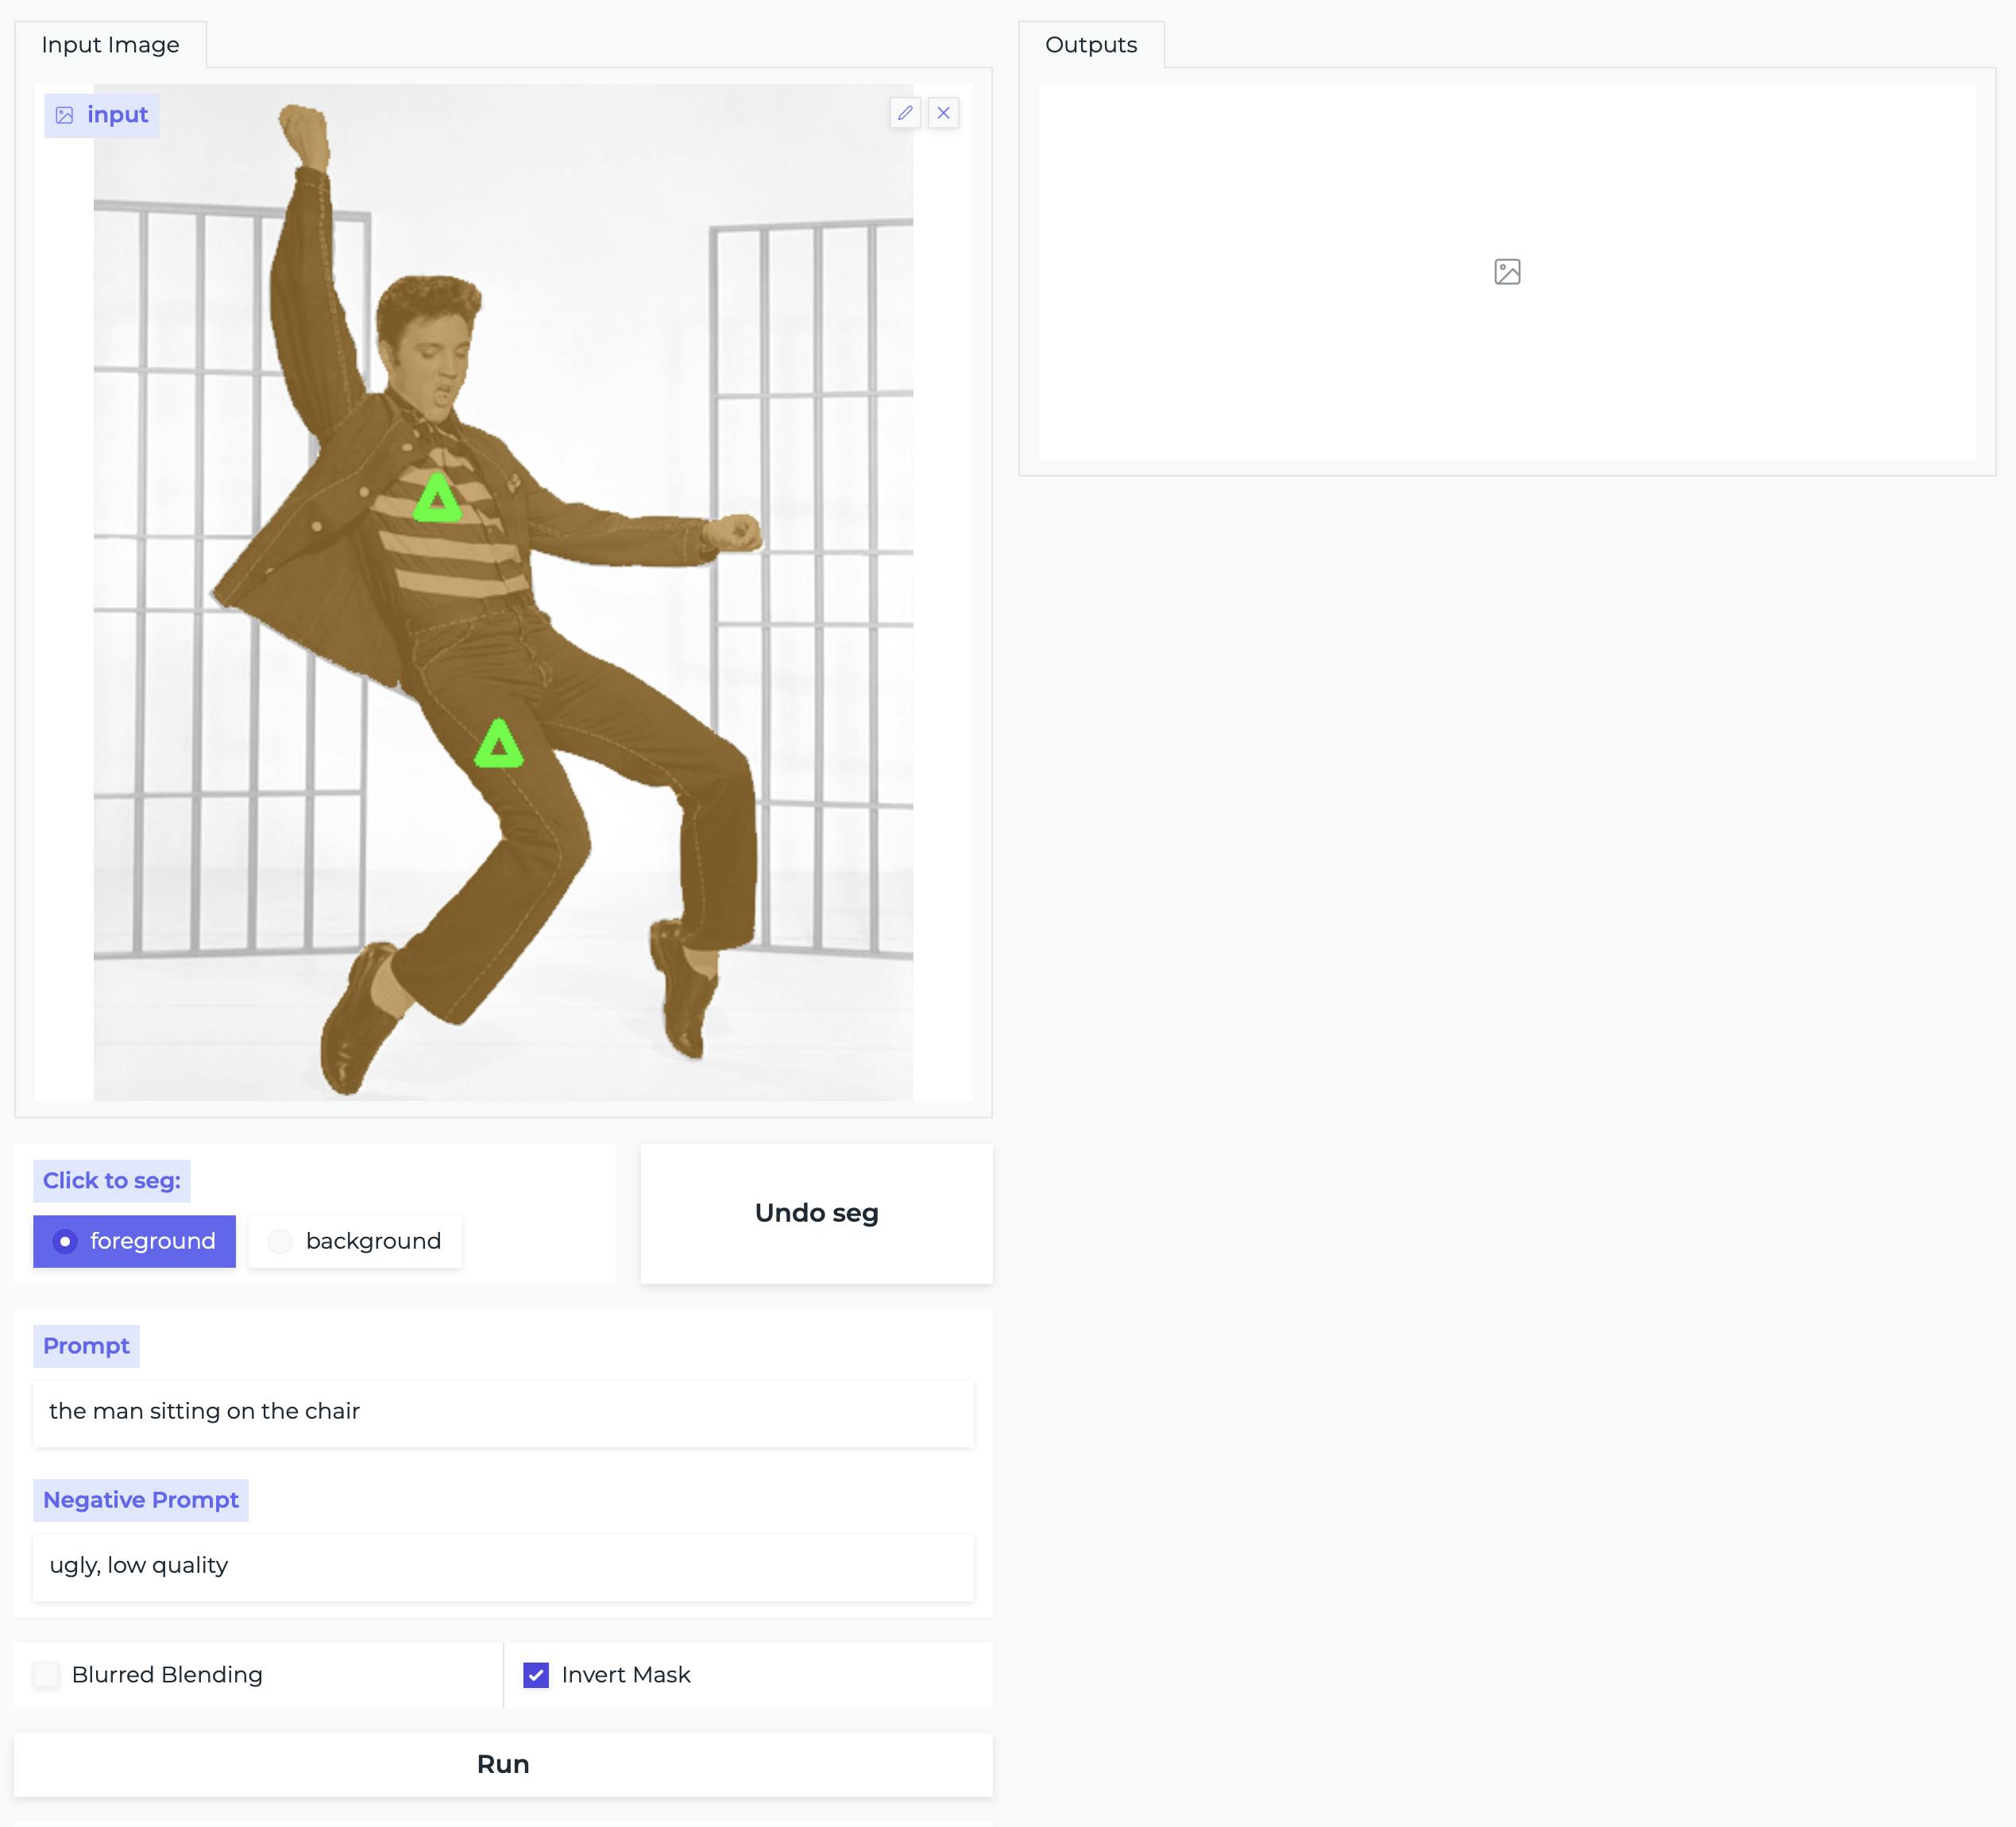Click the Run button
Image resolution: width=2016 pixels, height=1827 pixels.
[503, 1764]
